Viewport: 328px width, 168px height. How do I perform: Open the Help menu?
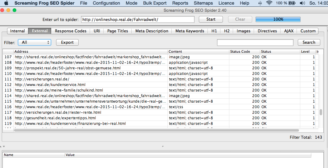pyautogui.click(x=244, y=3)
